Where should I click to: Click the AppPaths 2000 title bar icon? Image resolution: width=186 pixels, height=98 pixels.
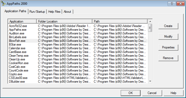3,3
